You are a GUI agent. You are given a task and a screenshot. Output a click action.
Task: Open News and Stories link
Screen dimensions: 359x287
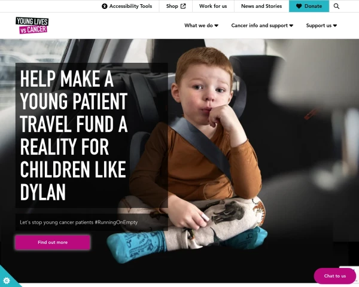[261, 6]
